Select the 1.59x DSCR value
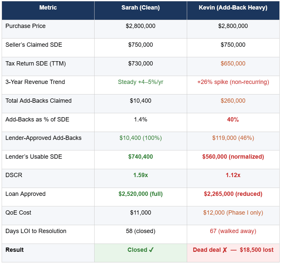 (x=140, y=175)
